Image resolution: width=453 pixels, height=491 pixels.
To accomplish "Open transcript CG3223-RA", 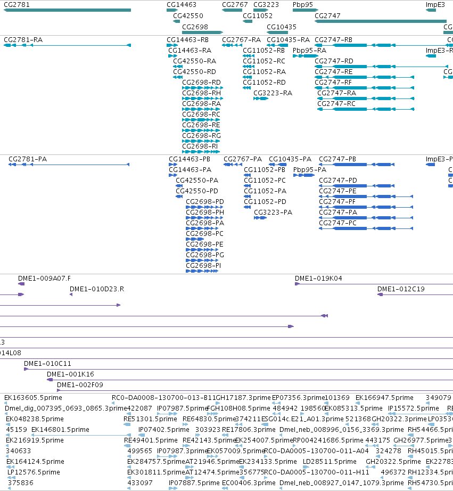I will (x=273, y=93).
